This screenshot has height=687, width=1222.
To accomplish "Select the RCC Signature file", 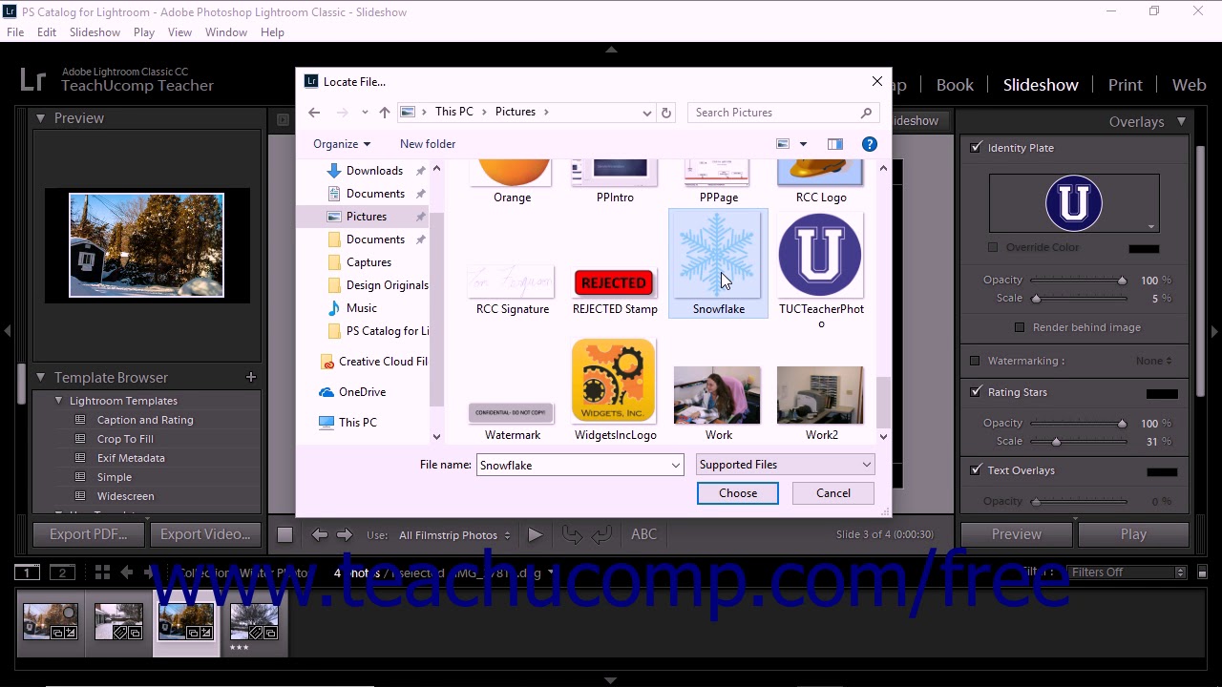I will (x=513, y=291).
